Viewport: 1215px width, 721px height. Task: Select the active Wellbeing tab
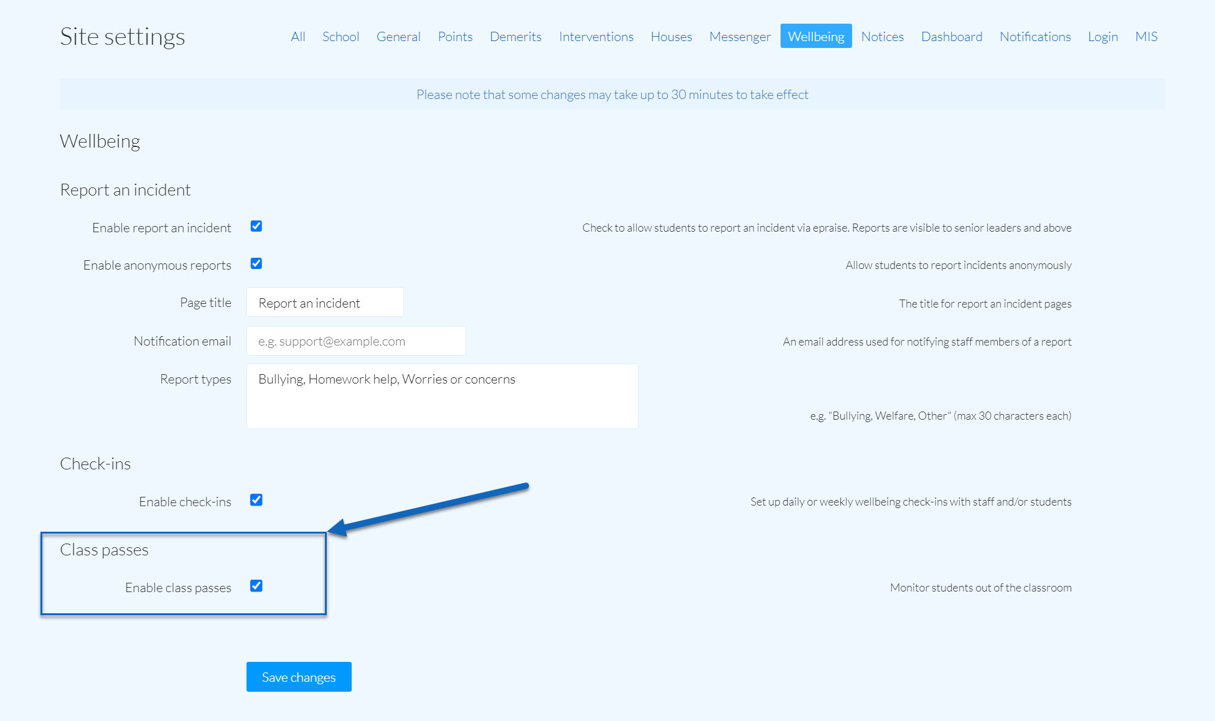pos(816,36)
